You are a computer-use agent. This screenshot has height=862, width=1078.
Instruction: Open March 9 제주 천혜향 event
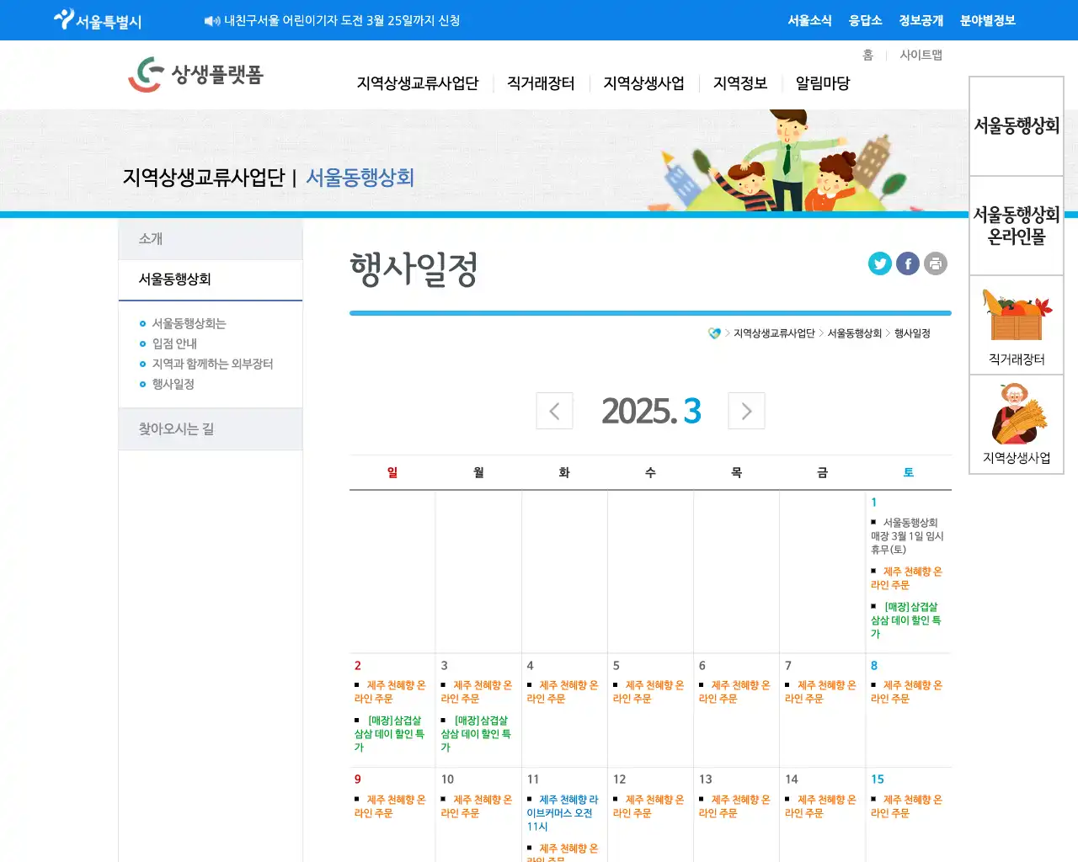pos(390,806)
